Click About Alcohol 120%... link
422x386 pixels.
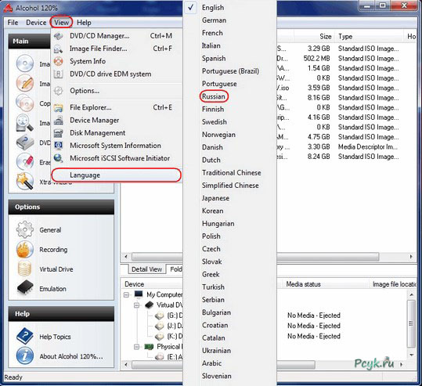[71, 356]
